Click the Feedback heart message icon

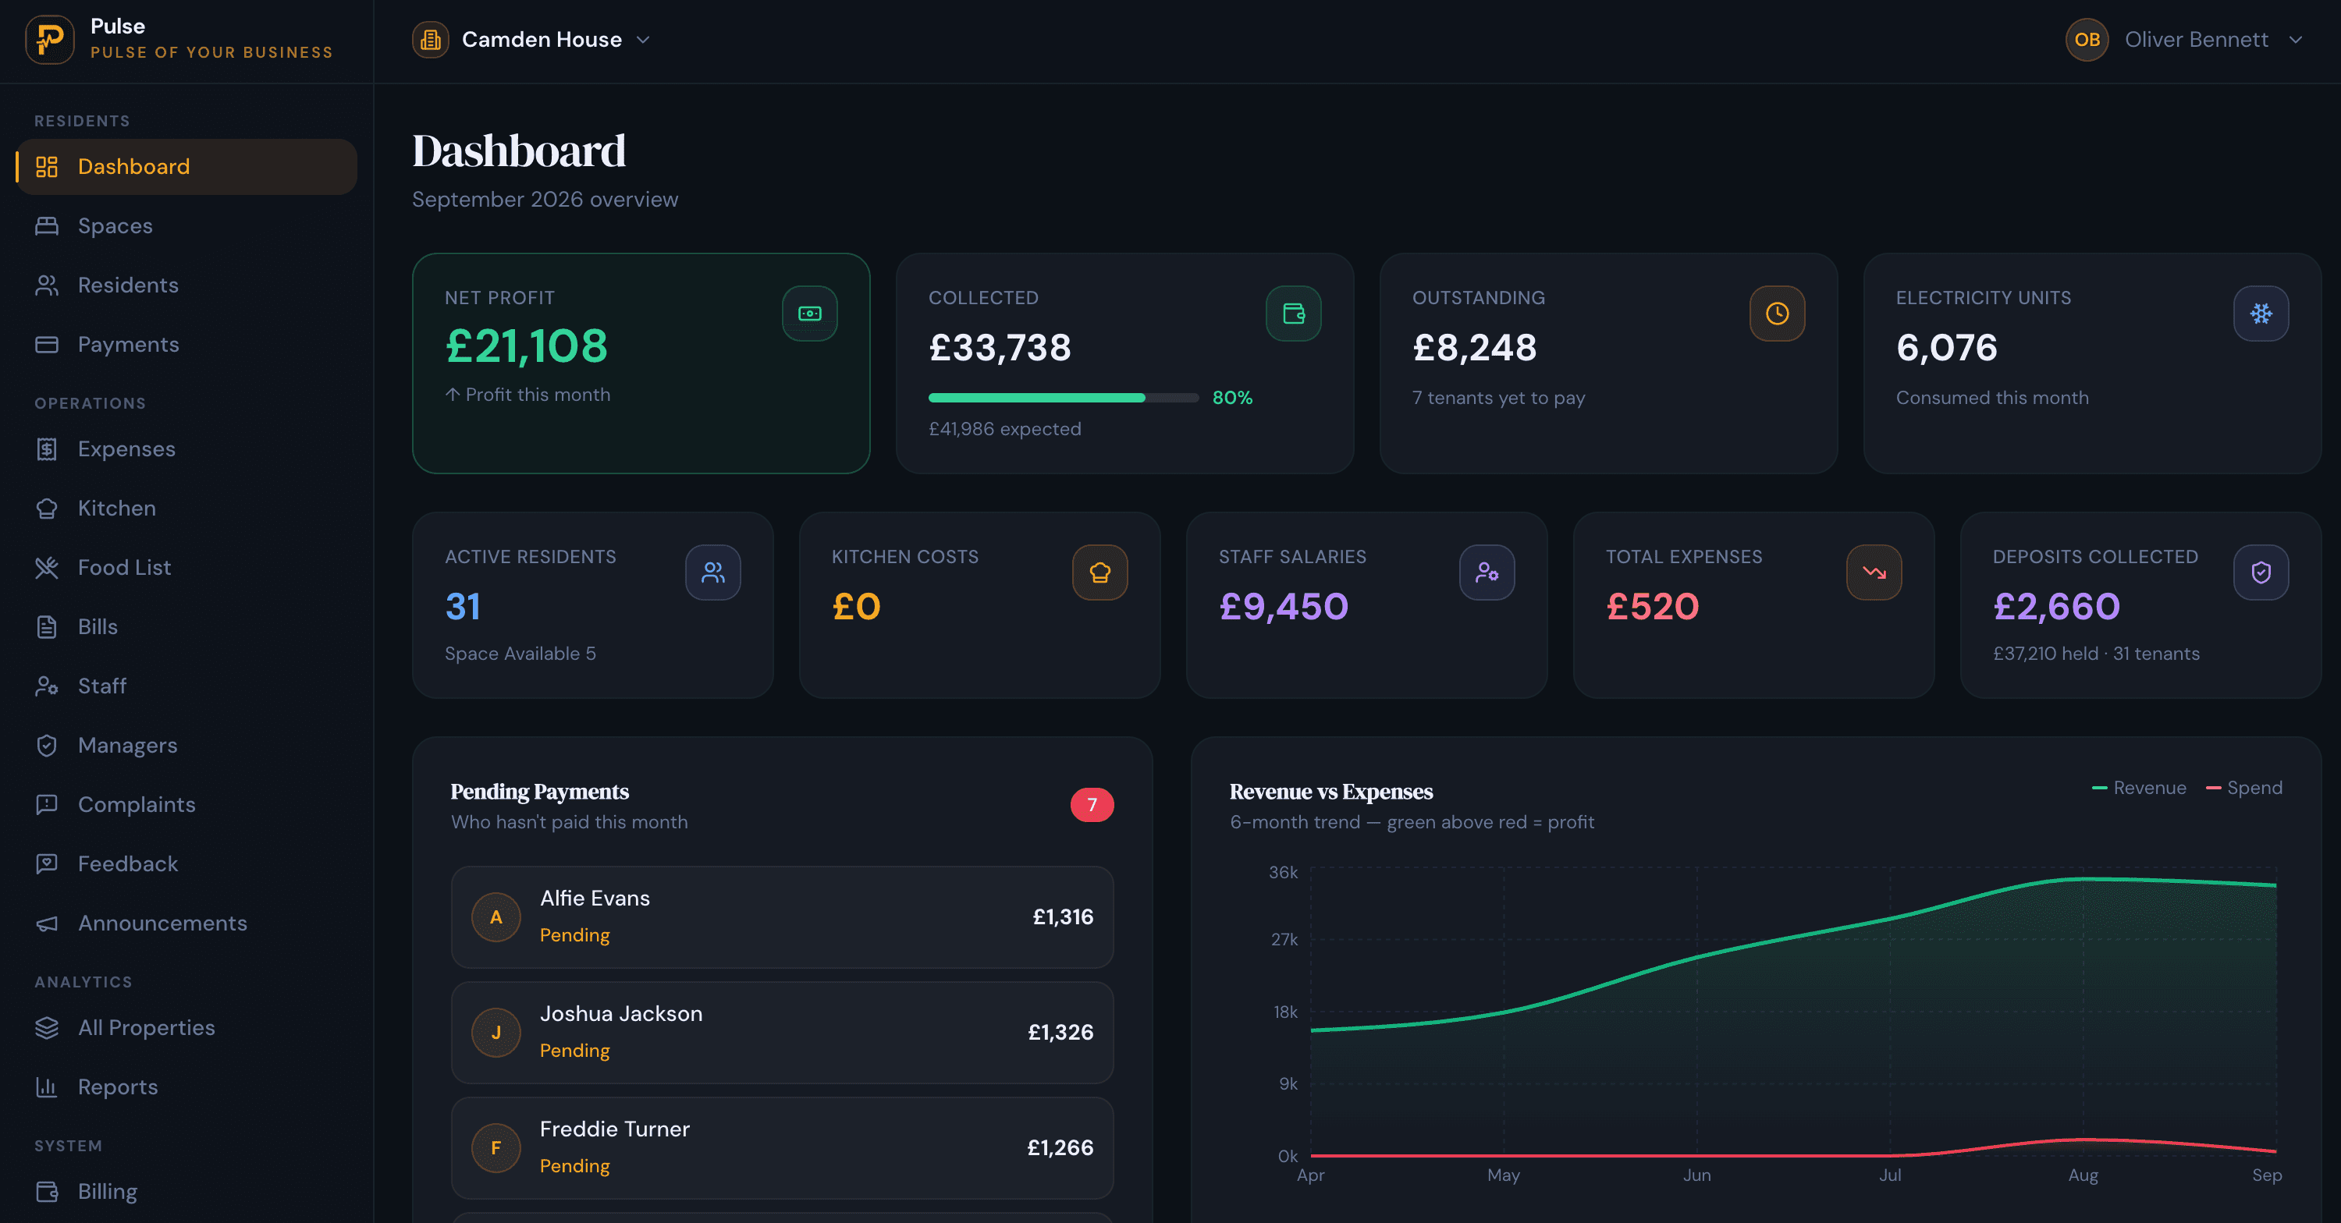pyautogui.click(x=46, y=864)
